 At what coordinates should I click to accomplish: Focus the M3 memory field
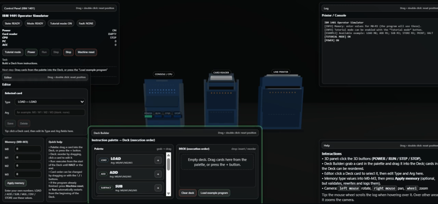pyautogui.click(x=28, y=174)
